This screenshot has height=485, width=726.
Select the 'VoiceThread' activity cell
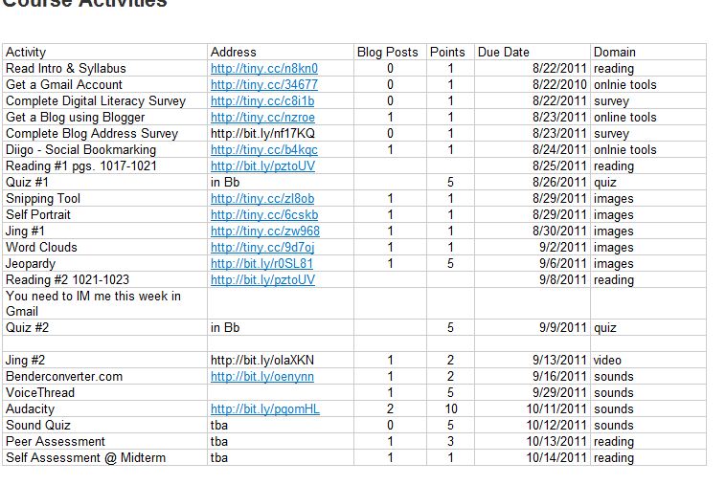104,392
